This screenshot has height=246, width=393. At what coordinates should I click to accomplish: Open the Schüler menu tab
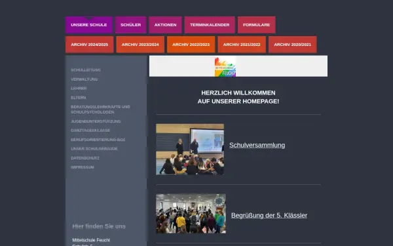pos(130,25)
